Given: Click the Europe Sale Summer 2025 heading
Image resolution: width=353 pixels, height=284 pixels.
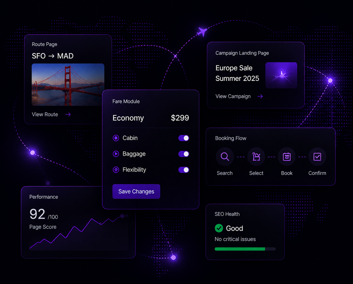Looking at the screenshot, I should [237, 73].
